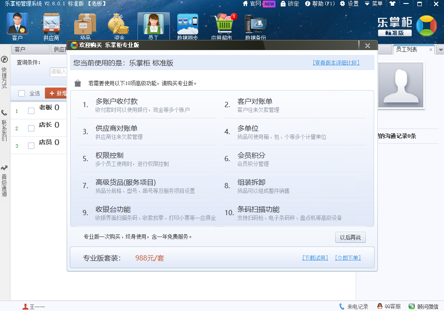
Task: Click the user 王一一 in status bar
Action: (x=34, y=307)
